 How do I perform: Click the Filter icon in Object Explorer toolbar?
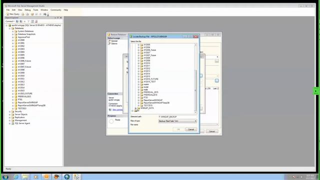click(28, 21)
